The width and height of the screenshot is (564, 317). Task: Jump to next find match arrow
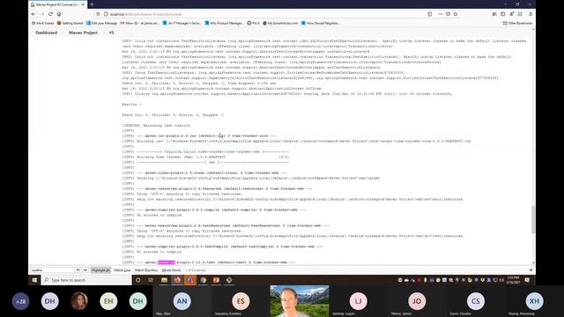[x=85, y=270]
